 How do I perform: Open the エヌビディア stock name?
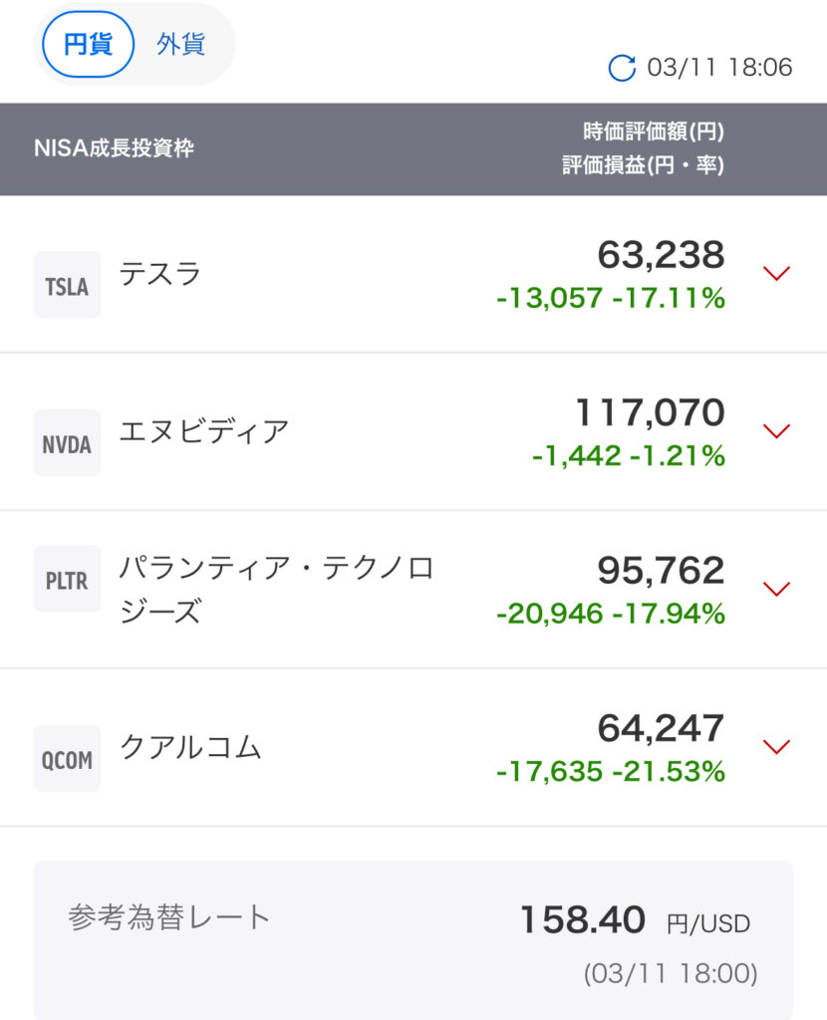click(x=204, y=431)
